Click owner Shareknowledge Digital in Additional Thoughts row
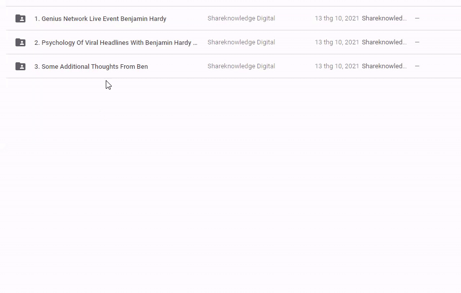461x293 pixels. point(241,66)
